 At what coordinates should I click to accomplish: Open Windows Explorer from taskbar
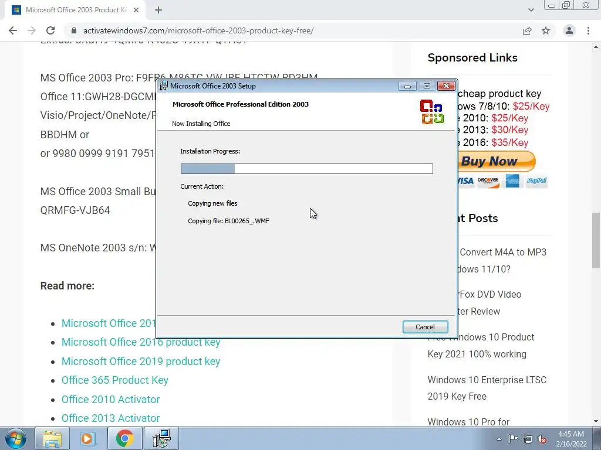tap(52, 438)
